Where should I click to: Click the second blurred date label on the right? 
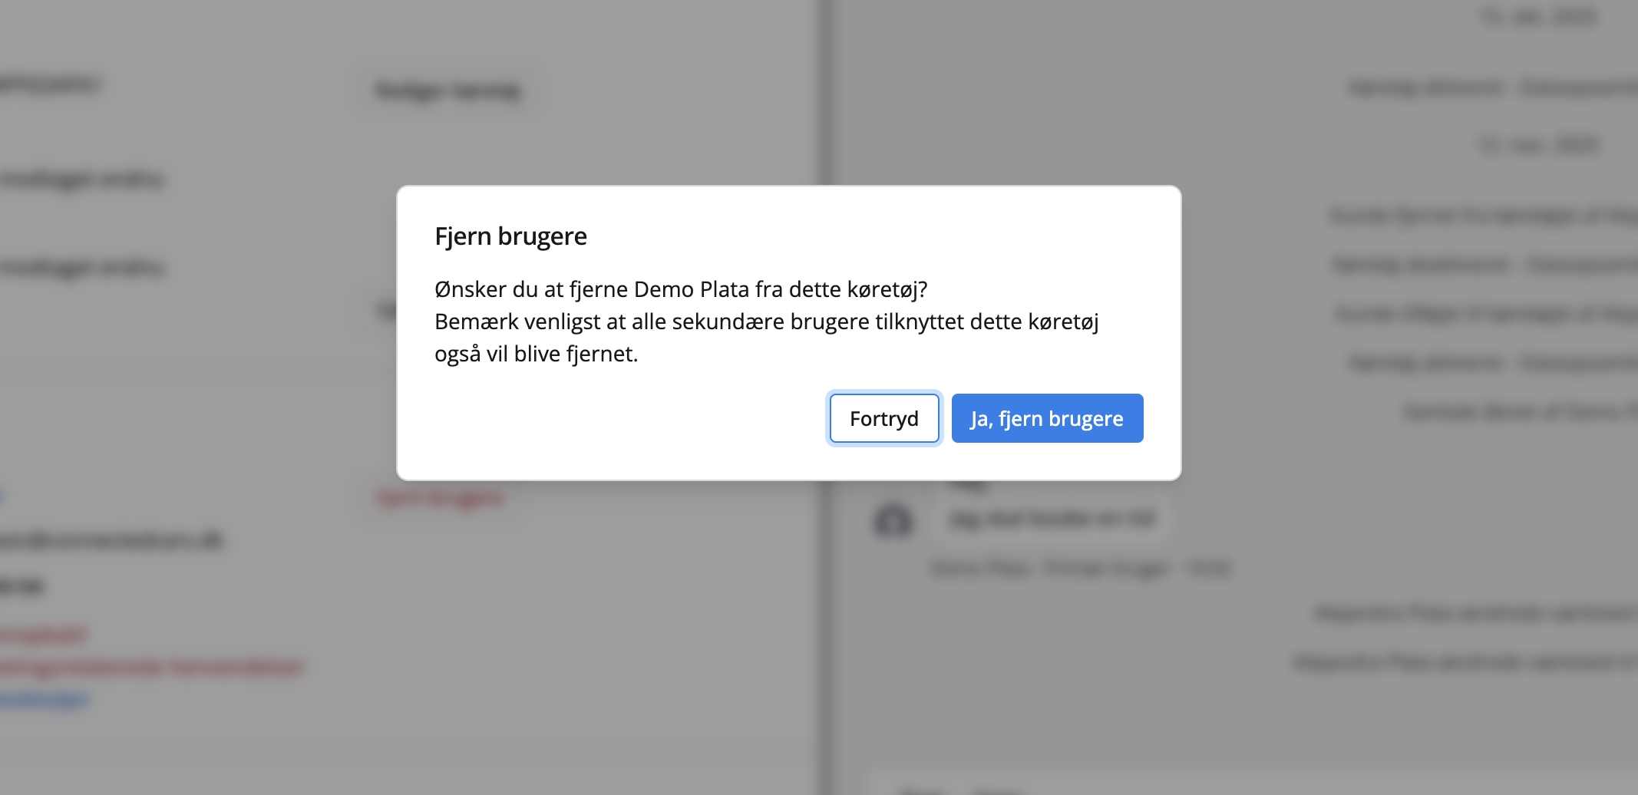click(1539, 144)
